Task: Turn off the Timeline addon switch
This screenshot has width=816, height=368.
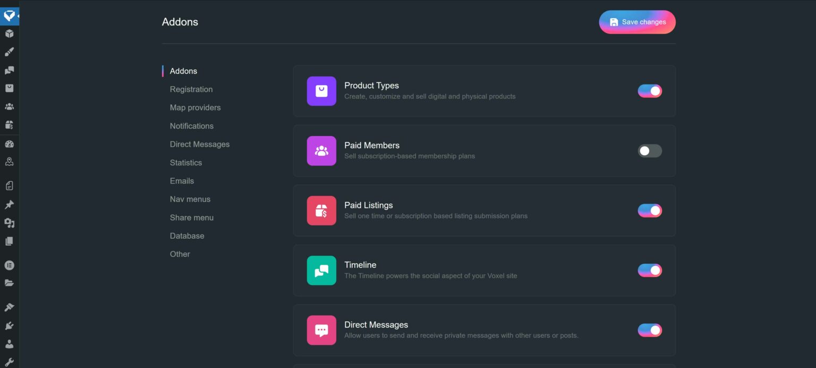Action: click(649, 270)
